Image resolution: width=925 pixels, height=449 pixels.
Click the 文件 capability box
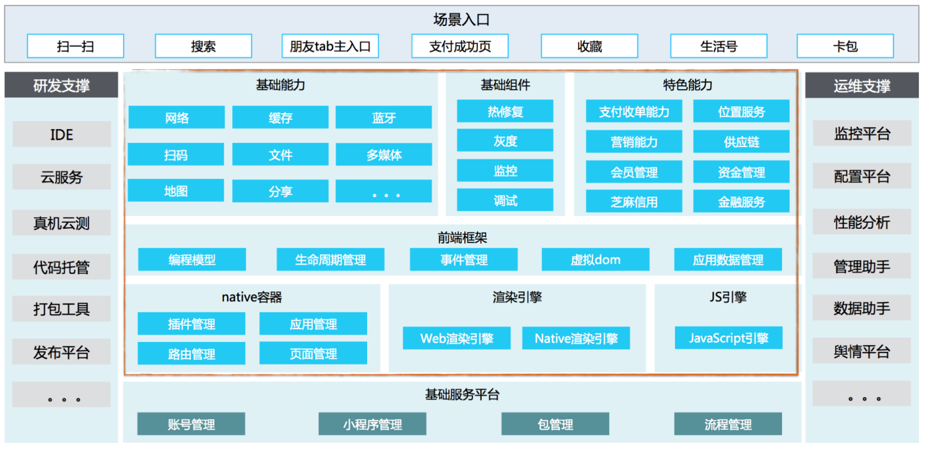point(280,154)
